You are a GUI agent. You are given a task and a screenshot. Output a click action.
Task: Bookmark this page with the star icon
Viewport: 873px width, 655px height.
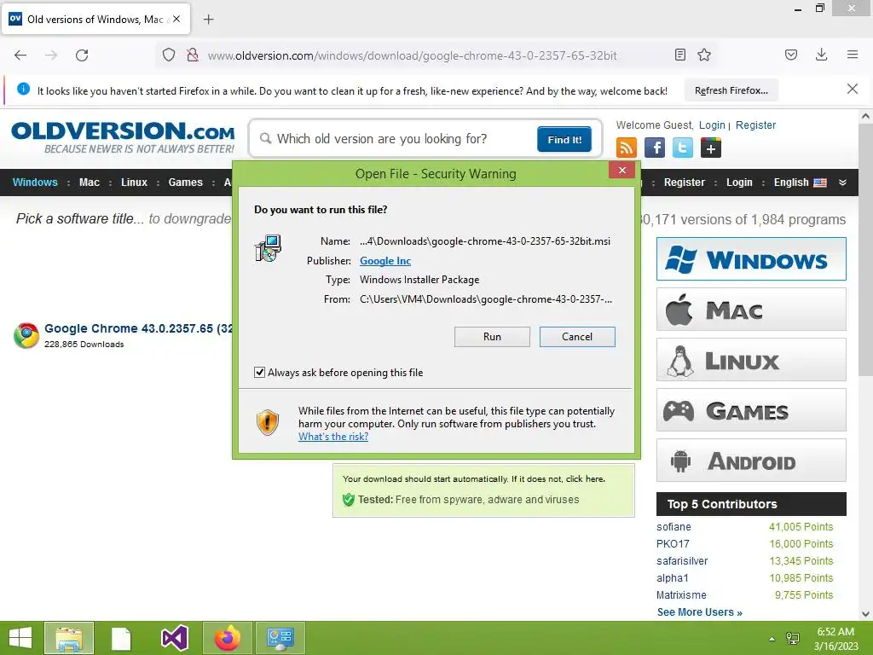point(704,55)
